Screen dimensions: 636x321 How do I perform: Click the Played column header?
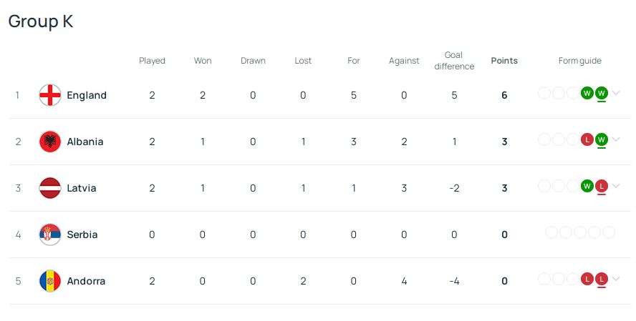coord(152,61)
